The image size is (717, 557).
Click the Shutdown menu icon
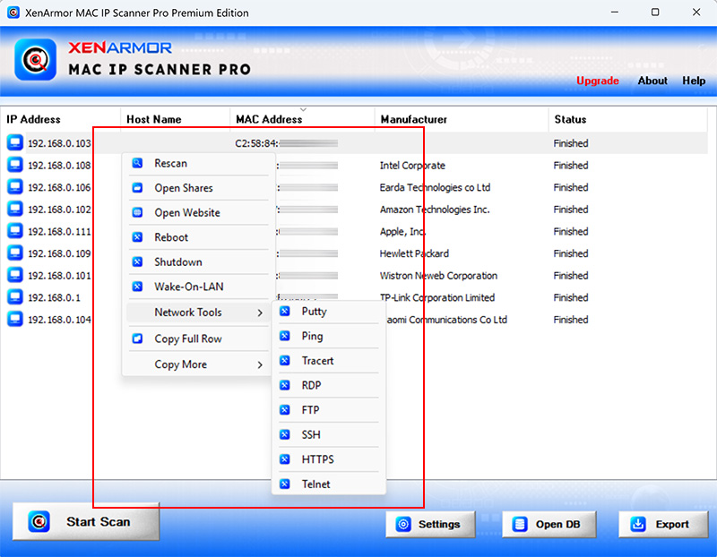pyautogui.click(x=137, y=261)
